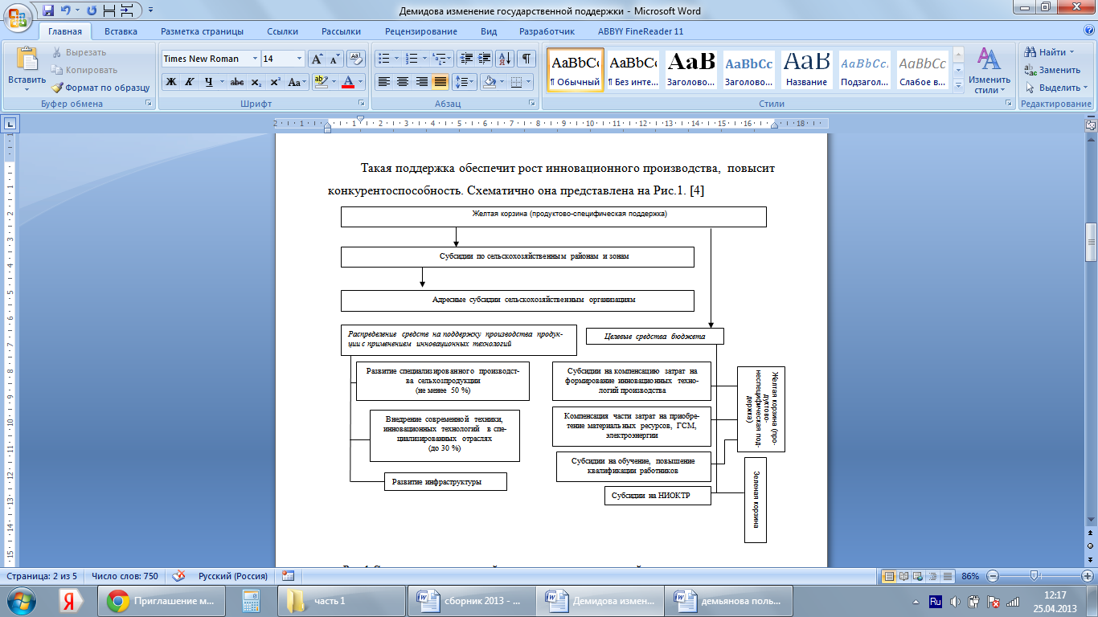Apply superscript formatting
Viewport: 1098px width, 617px height.
point(275,82)
